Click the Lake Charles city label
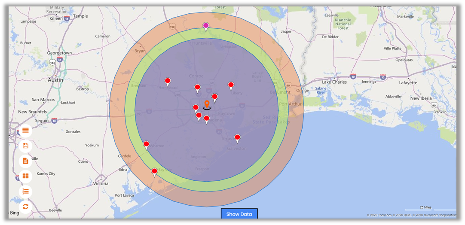 pyautogui.click(x=334, y=82)
